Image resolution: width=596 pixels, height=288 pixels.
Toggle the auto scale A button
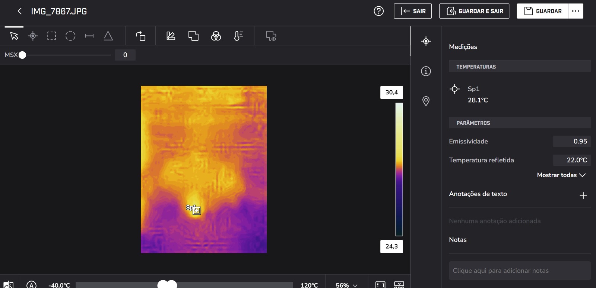point(32,285)
